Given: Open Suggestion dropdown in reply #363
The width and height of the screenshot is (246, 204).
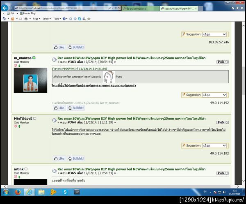Looking at the screenshot, I should [x=214, y=95].
